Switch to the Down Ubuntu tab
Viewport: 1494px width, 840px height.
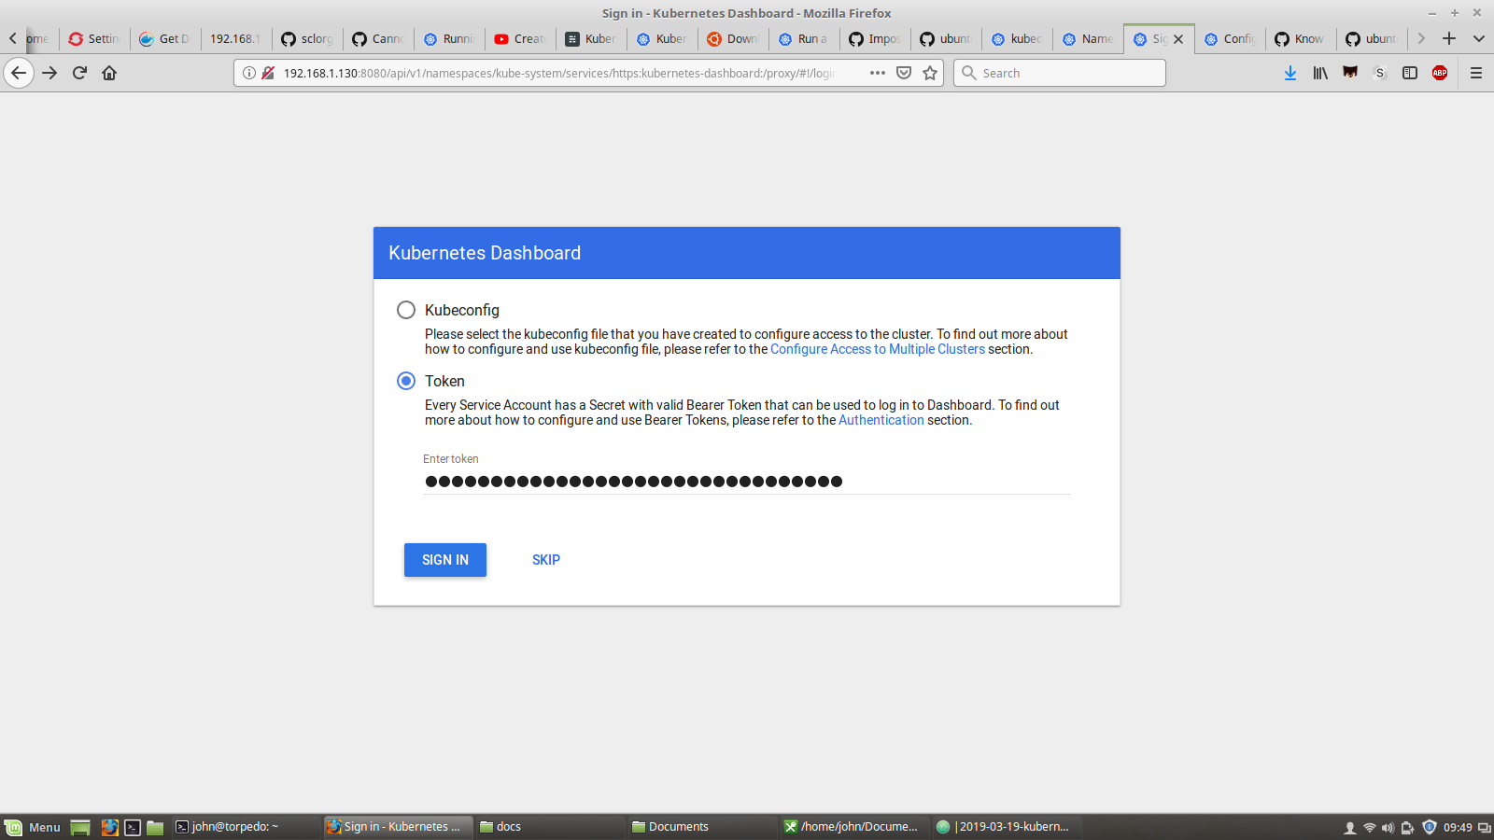pos(733,38)
